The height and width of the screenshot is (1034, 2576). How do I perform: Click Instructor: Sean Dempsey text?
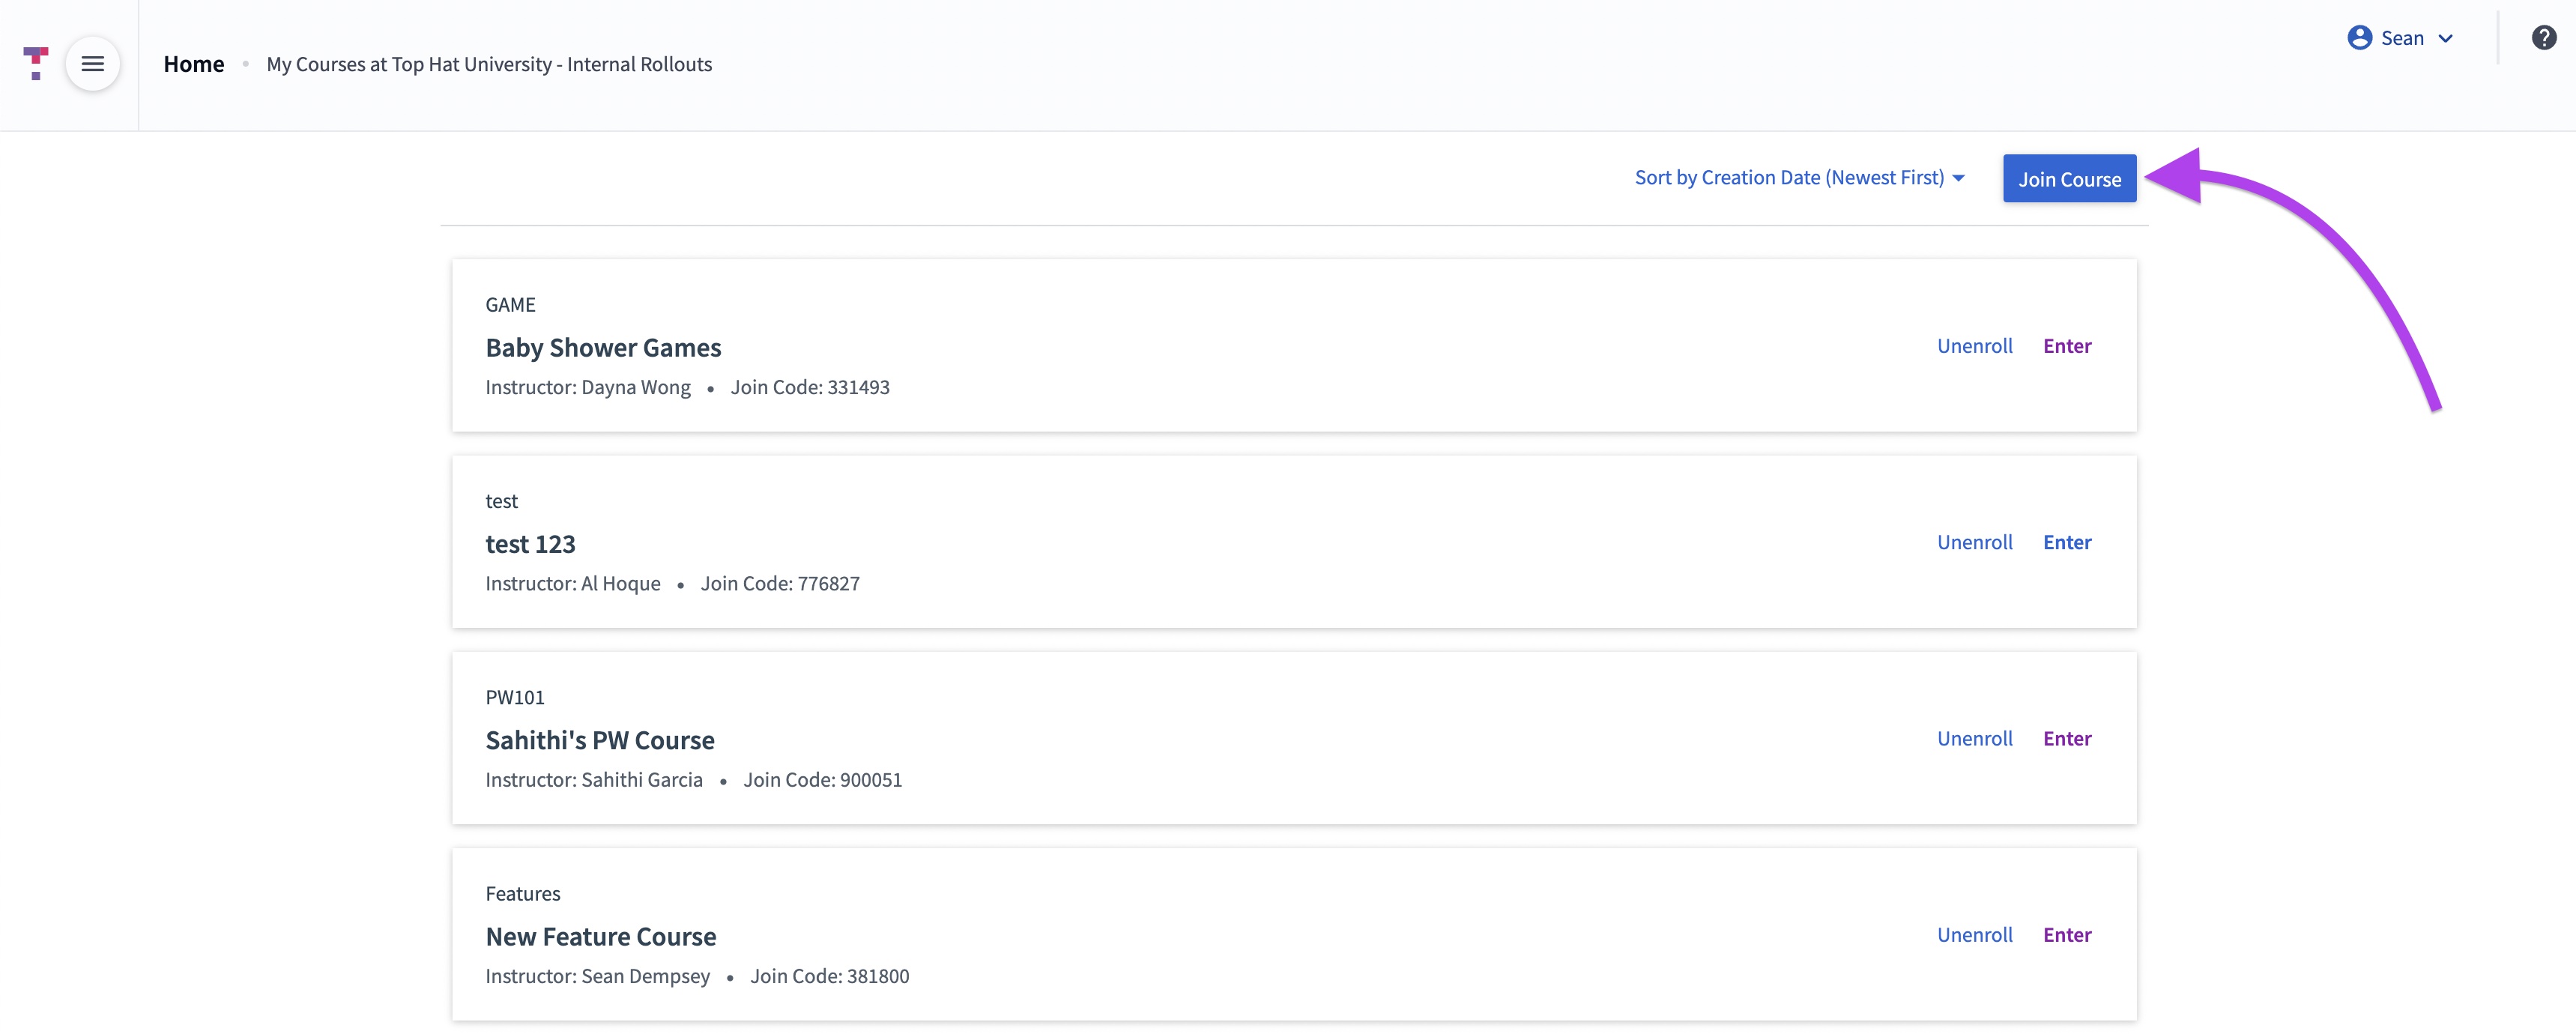click(598, 976)
